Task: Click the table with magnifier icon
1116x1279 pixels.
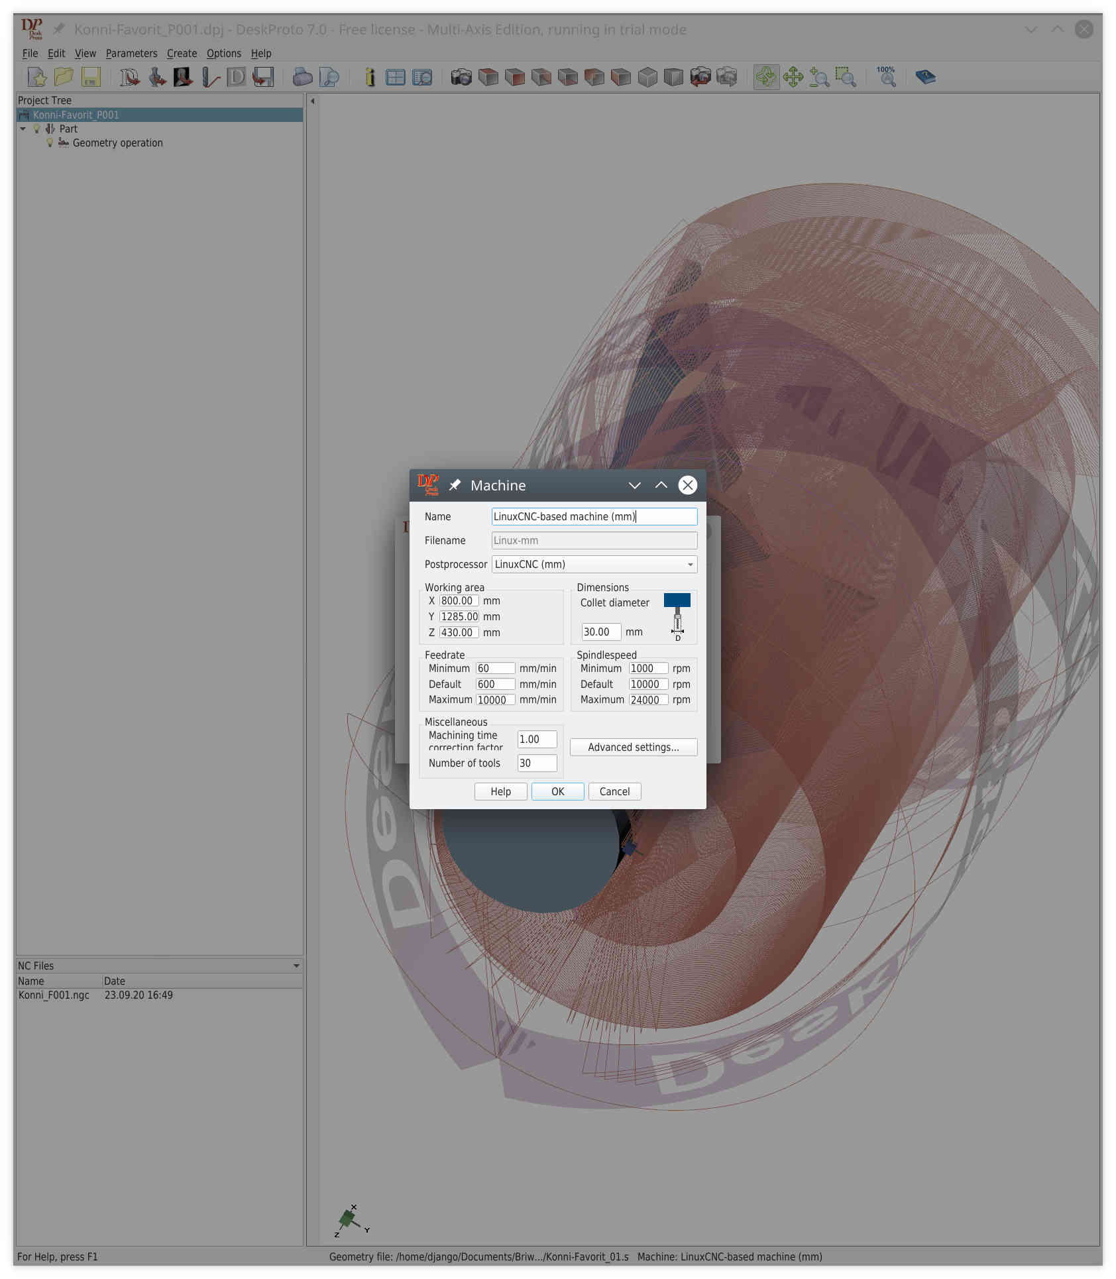Action: tap(422, 77)
